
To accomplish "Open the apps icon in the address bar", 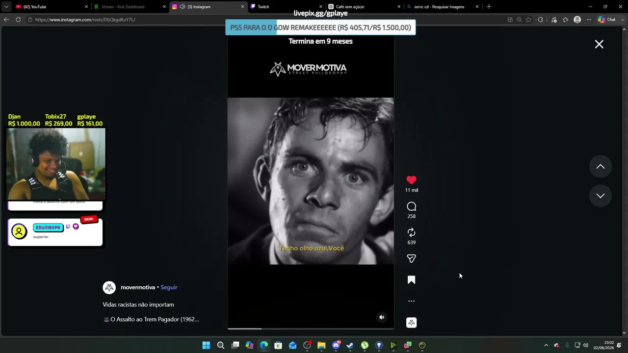I will point(510,20).
